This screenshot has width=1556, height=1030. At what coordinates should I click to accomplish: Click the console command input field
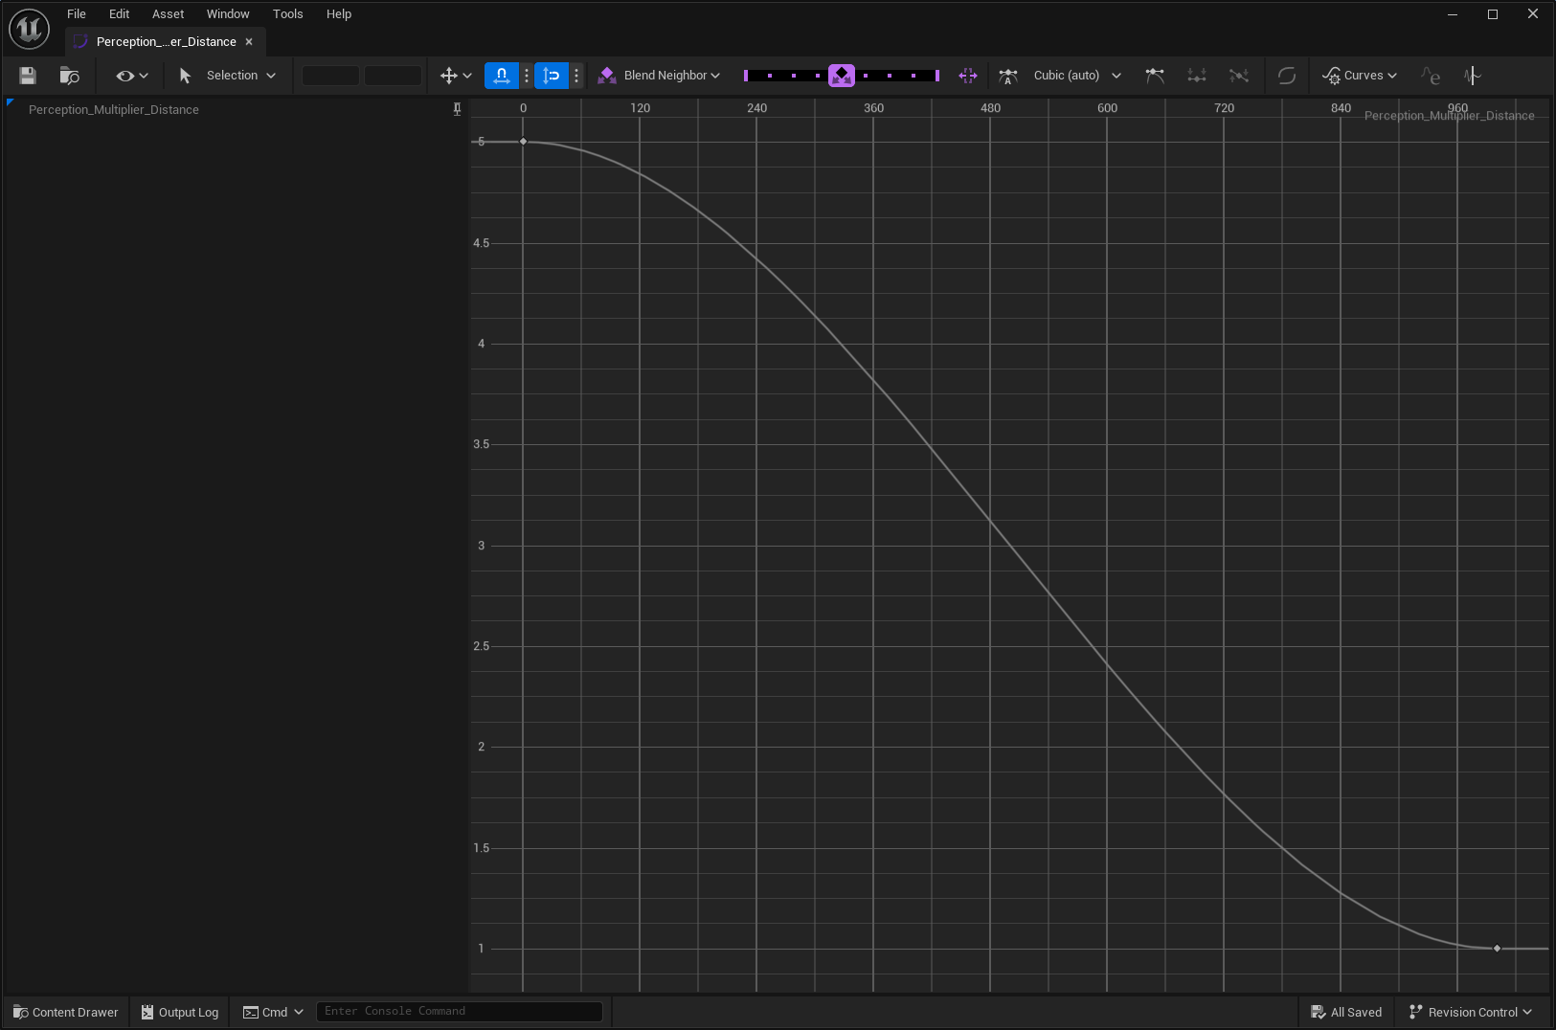tap(460, 1011)
